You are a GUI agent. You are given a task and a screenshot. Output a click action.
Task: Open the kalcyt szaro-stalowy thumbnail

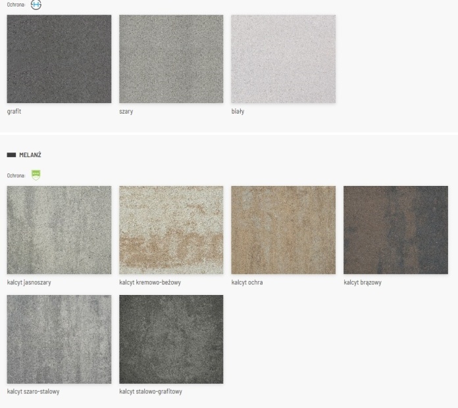[59, 339]
